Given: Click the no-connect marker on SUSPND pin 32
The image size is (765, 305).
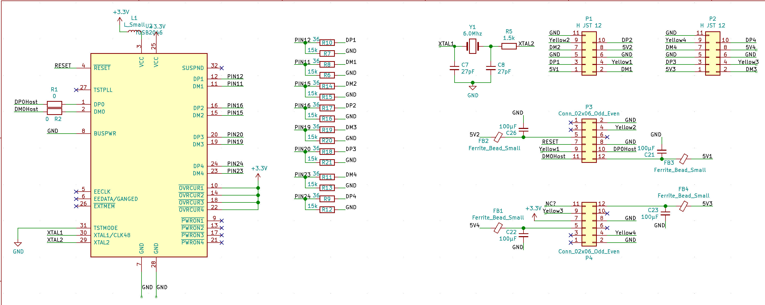Looking at the screenshot, I should [x=222, y=68].
